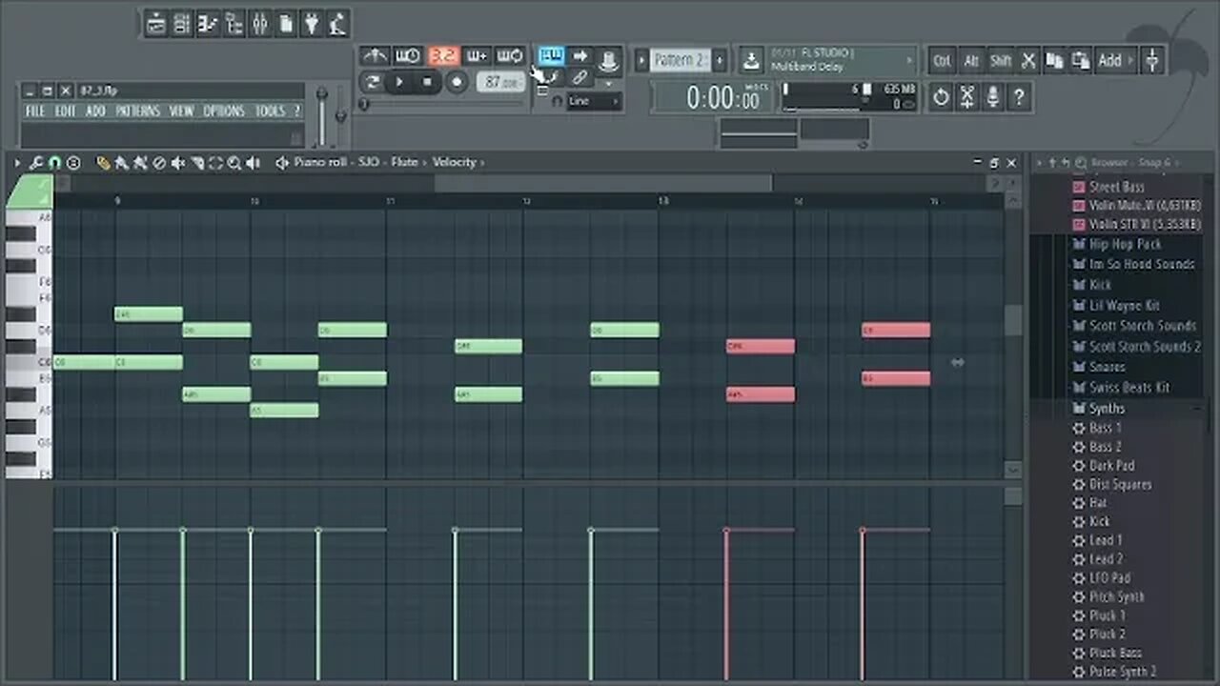Open the piano roll view icon
The height and width of the screenshot is (686, 1220).
[x=208, y=23]
